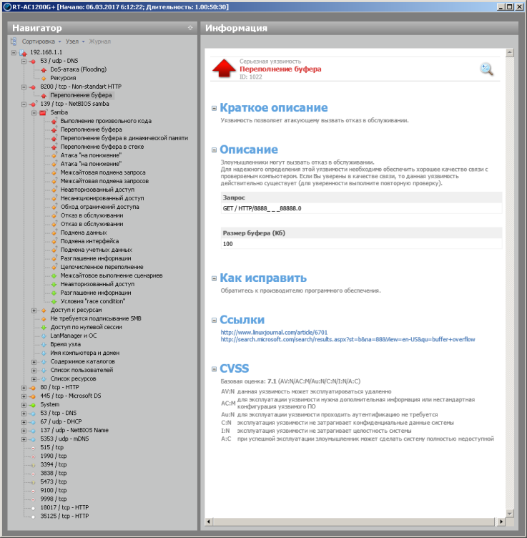Click the red arrow icon of DoS-атака (Flooding)
Viewport: 527px width, 538px height.
(44, 69)
